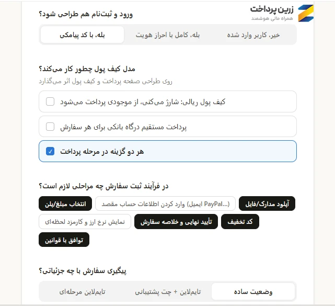Enable 'نمایش نرخ ارز و کارمزد لحظه‌ای' chip

pos(85,222)
